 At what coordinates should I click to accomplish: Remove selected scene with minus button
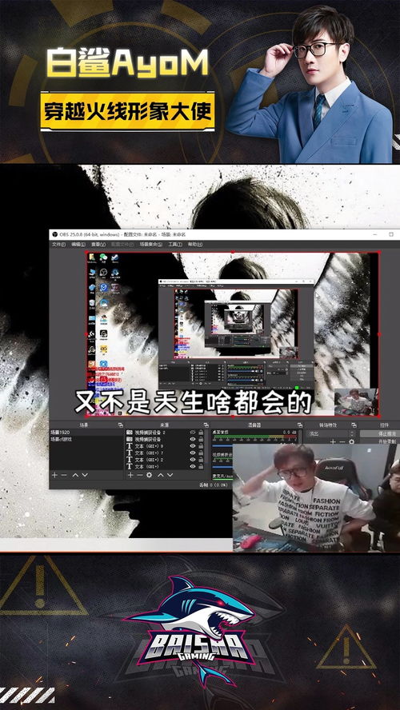click(64, 475)
